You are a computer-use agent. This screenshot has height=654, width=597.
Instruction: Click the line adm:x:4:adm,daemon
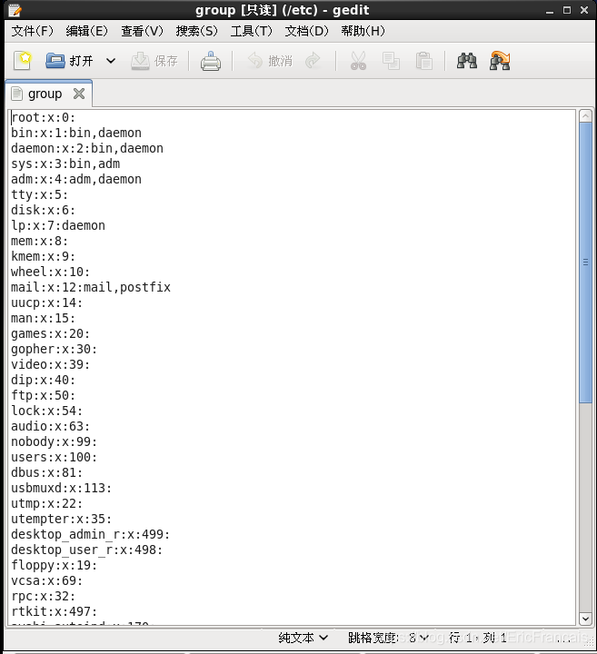tap(76, 179)
